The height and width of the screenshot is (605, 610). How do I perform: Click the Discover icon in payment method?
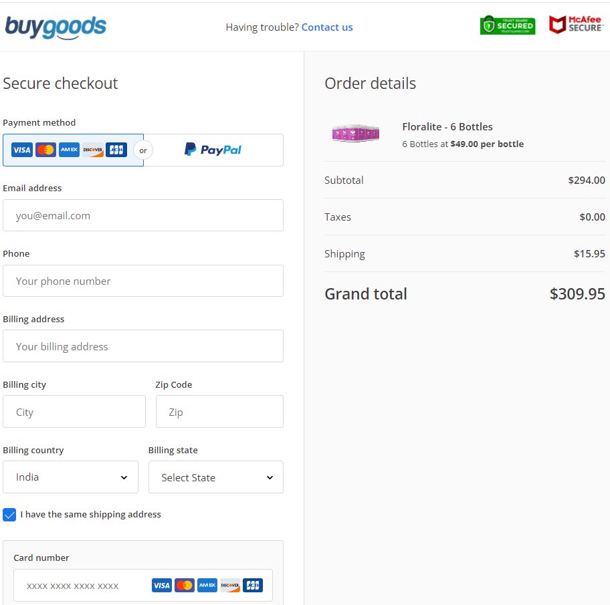pos(93,150)
